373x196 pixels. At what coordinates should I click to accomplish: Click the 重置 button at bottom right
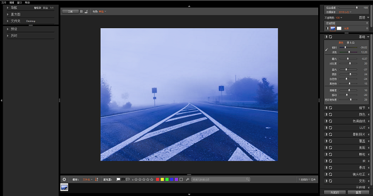coord(358,192)
